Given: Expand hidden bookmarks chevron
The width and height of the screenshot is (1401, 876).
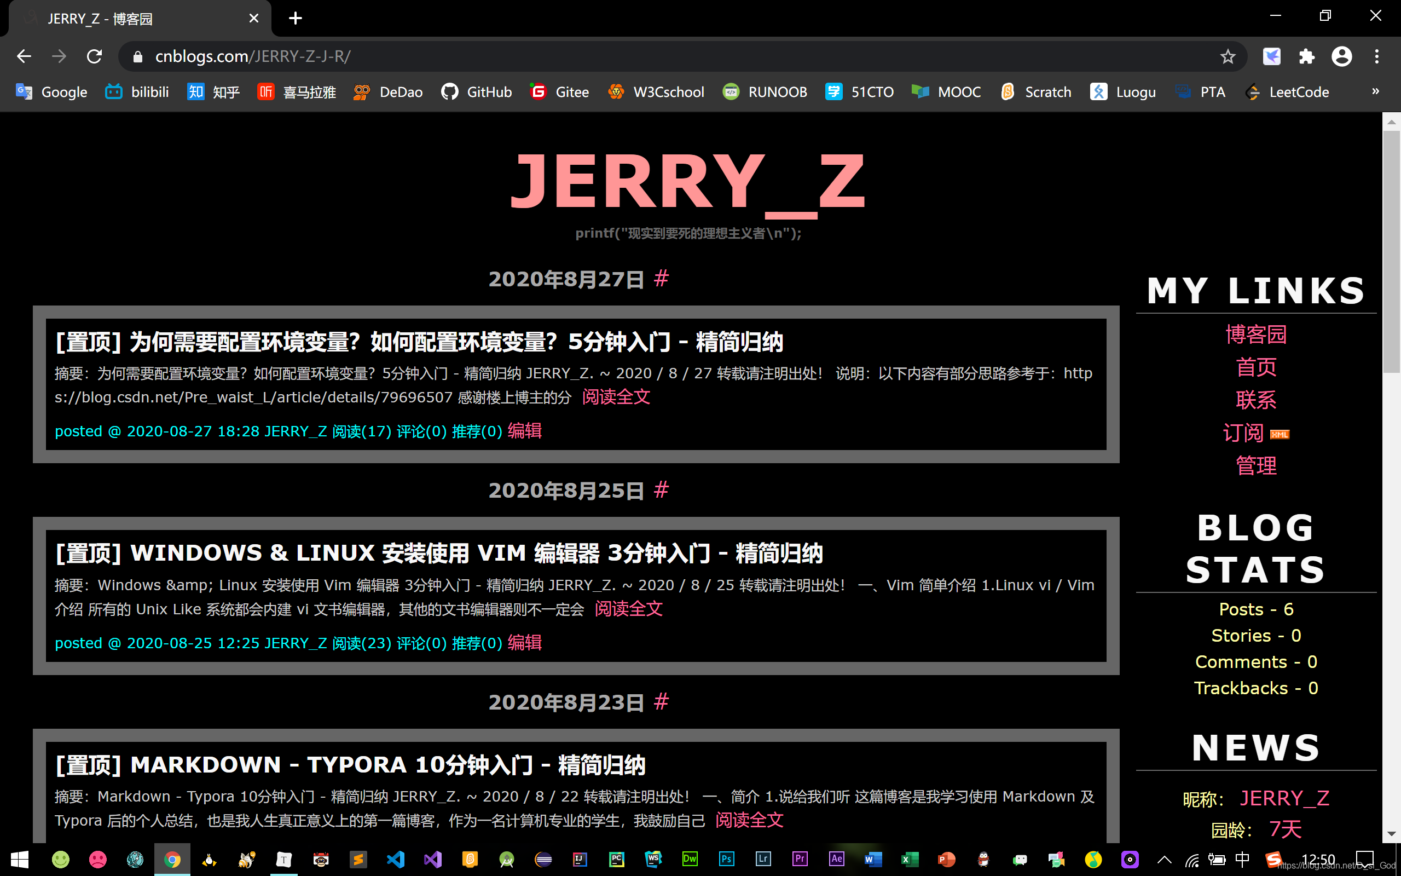Looking at the screenshot, I should (1375, 91).
